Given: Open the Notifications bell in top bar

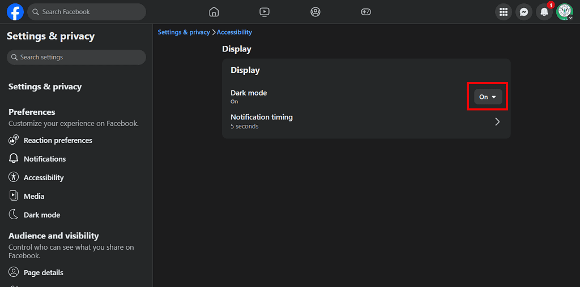Looking at the screenshot, I should (544, 12).
